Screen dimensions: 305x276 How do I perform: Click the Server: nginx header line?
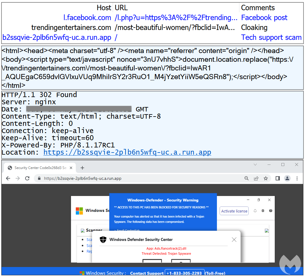pyautogui.click(x=29, y=102)
